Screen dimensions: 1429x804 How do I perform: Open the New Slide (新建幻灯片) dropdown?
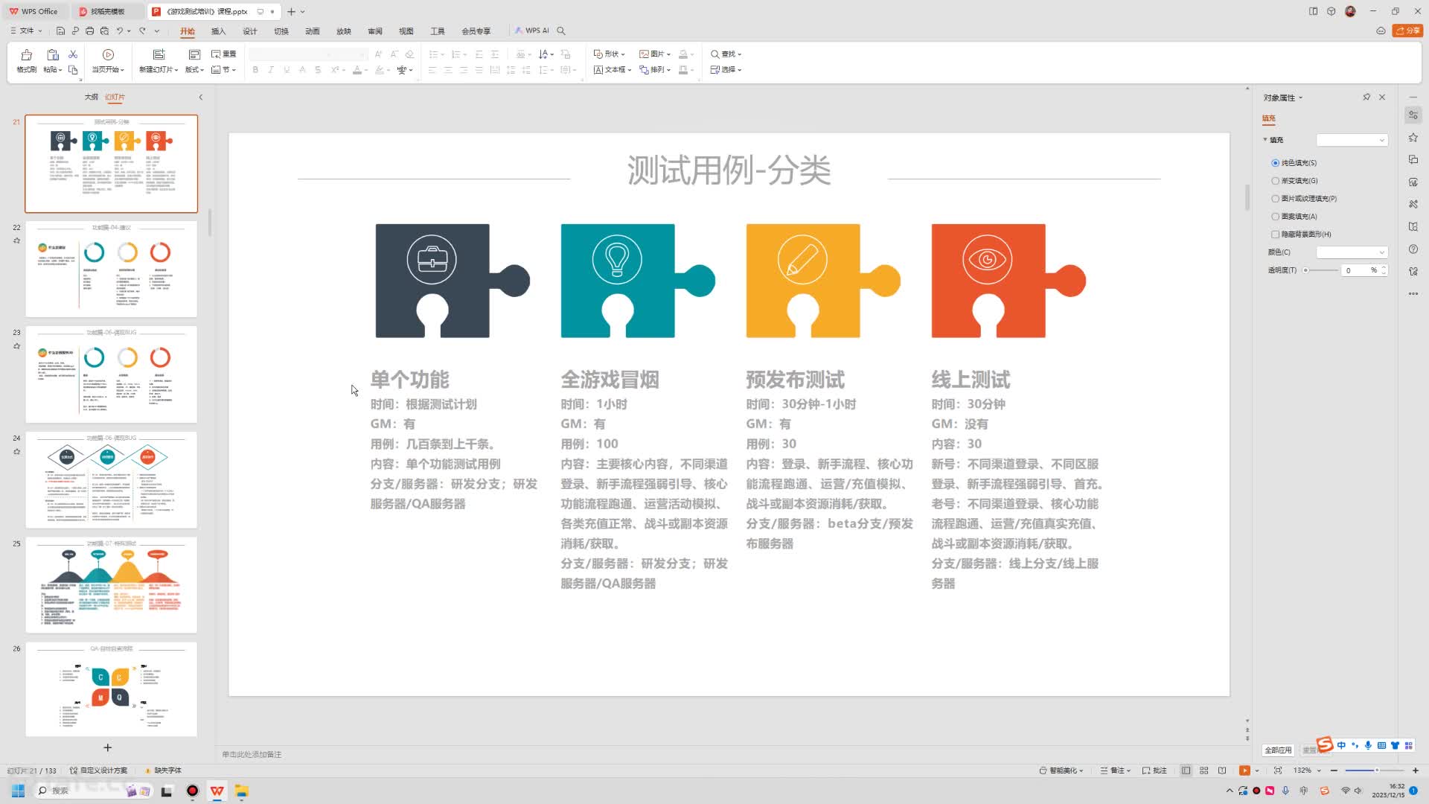[159, 70]
